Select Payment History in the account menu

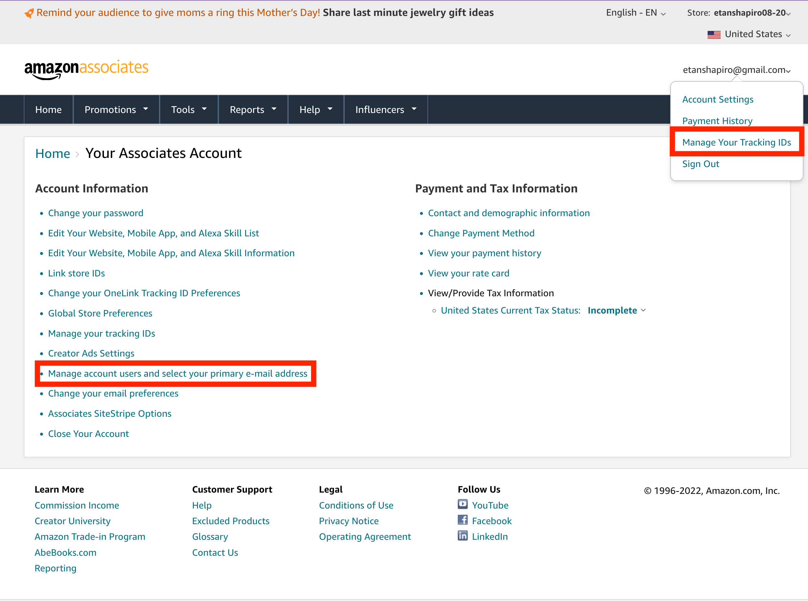tap(717, 121)
